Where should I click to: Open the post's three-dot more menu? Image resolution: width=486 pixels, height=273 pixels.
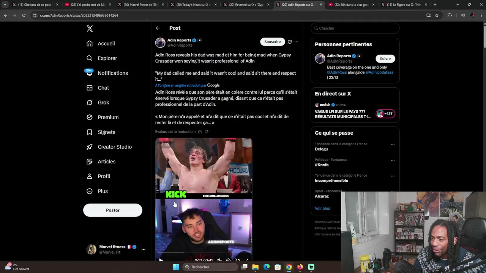[x=297, y=42]
